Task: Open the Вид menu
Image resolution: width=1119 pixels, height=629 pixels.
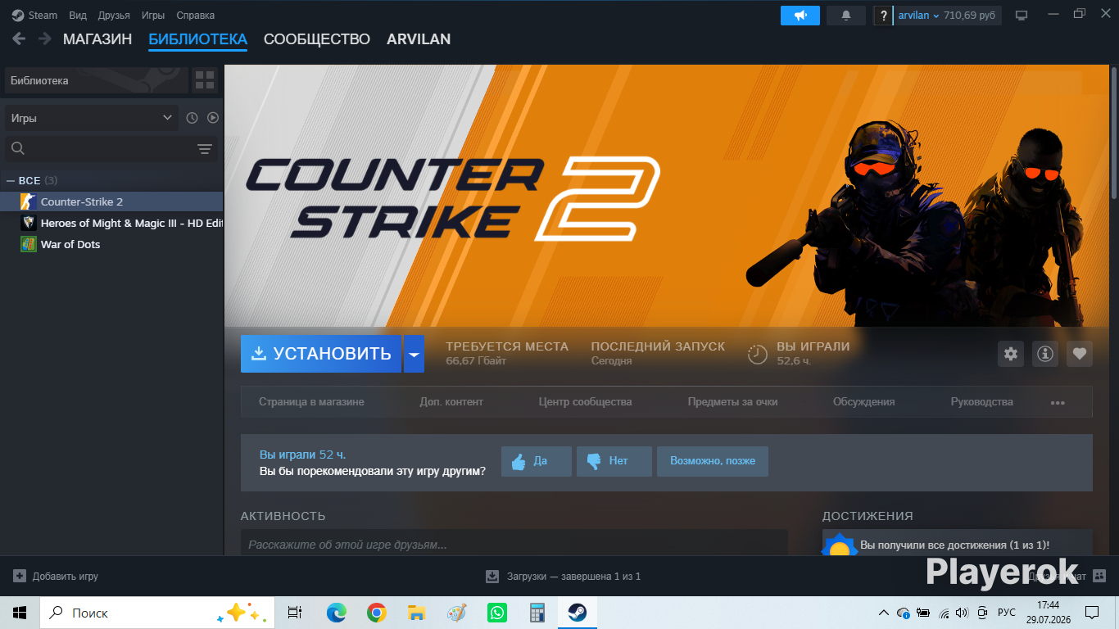Action: pyautogui.click(x=78, y=16)
